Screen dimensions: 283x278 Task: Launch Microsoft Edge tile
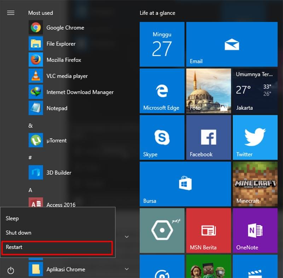point(162,91)
